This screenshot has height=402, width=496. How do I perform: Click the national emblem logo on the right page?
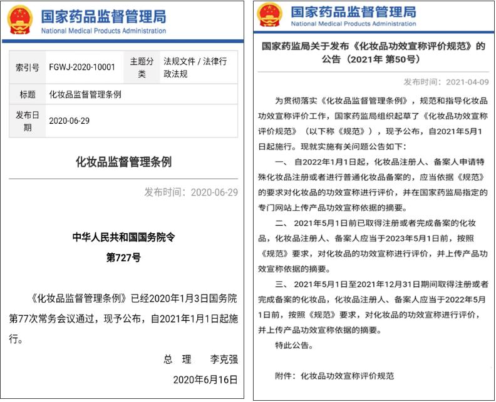point(270,16)
